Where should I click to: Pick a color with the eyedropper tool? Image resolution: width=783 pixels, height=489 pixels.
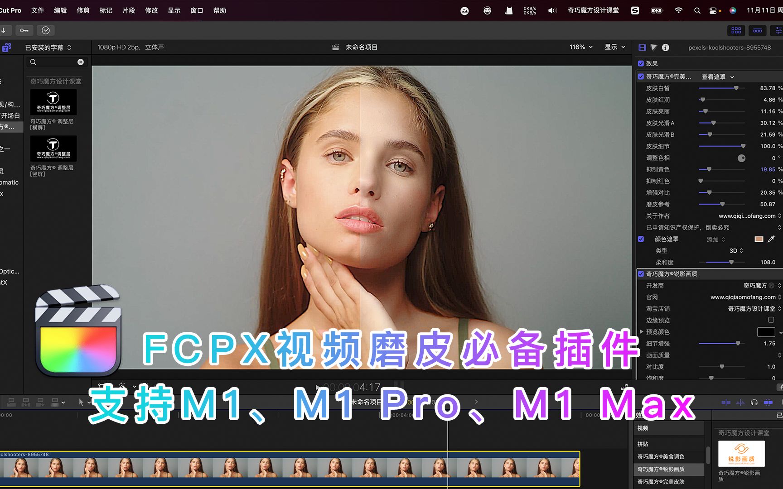[x=771, y=239]
